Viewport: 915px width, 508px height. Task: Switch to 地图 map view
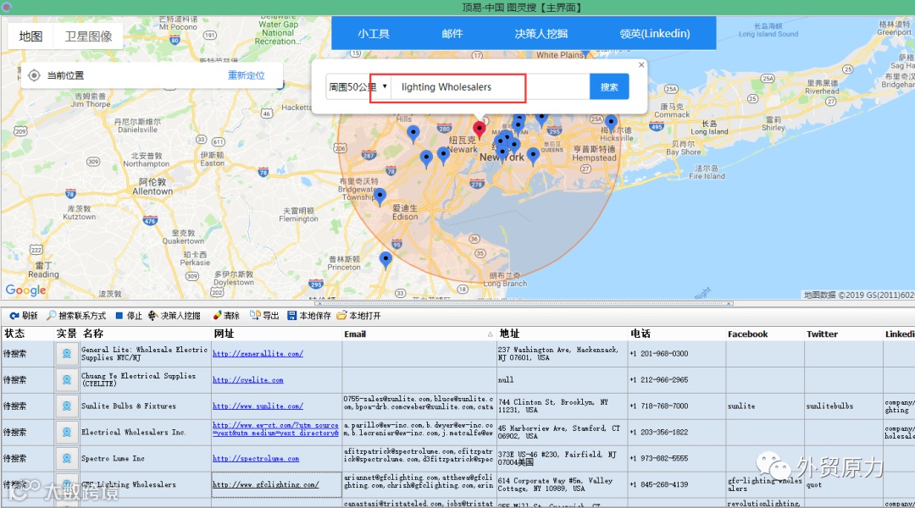coord(30,36)
